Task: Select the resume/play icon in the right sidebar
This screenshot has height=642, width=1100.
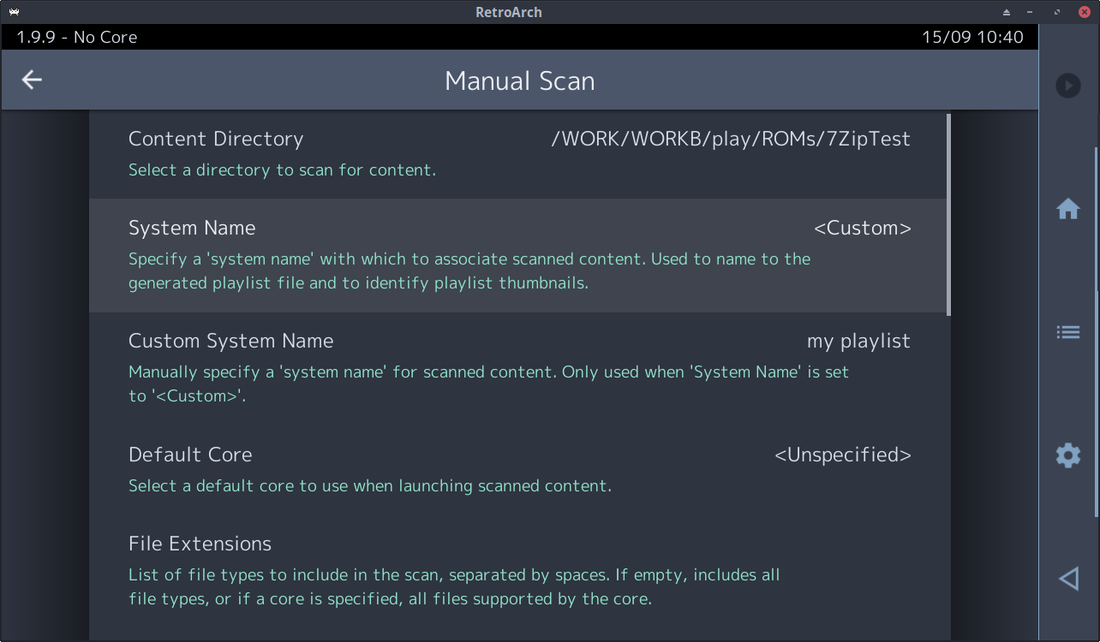Action: pyautogui.click(x=1067, y=86)
